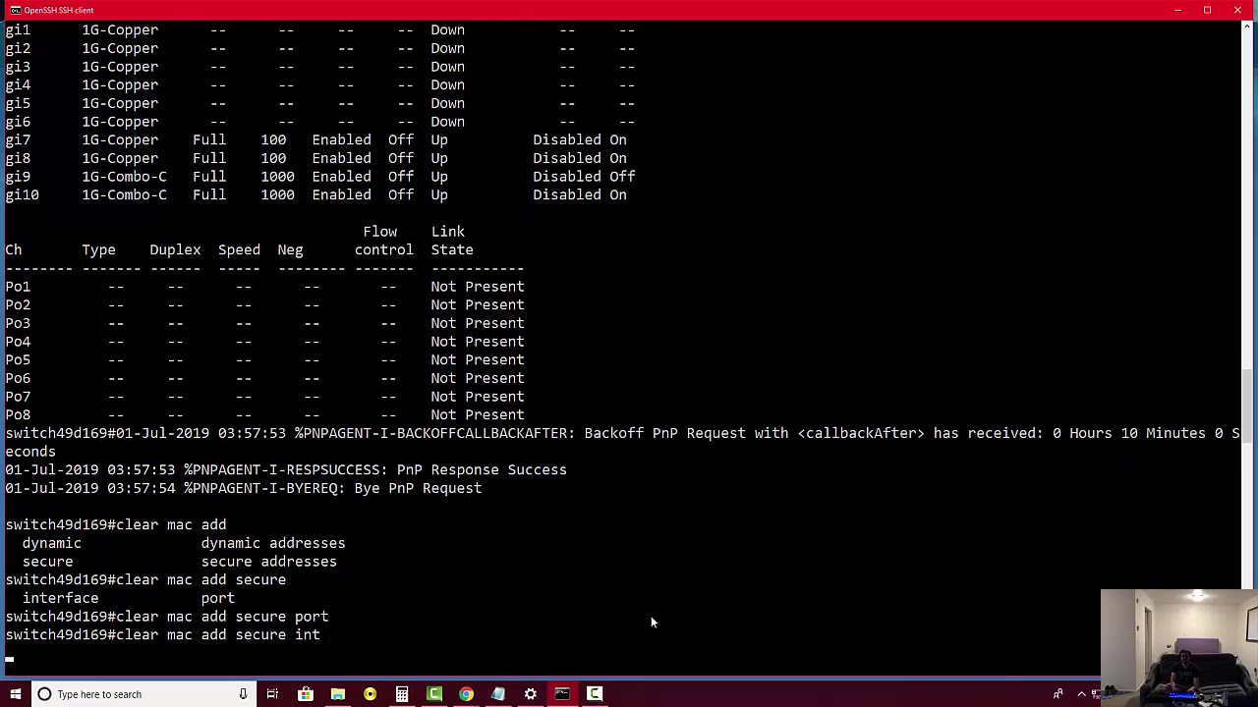Click the 'dynamic addresses' help text

[x=273, y=543]
